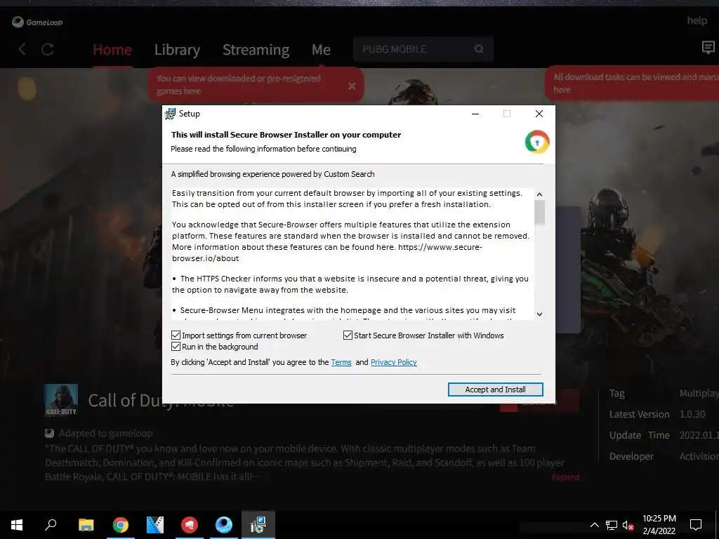
Task: Open File Explorer from taskbar
Action: pos(86,525)
